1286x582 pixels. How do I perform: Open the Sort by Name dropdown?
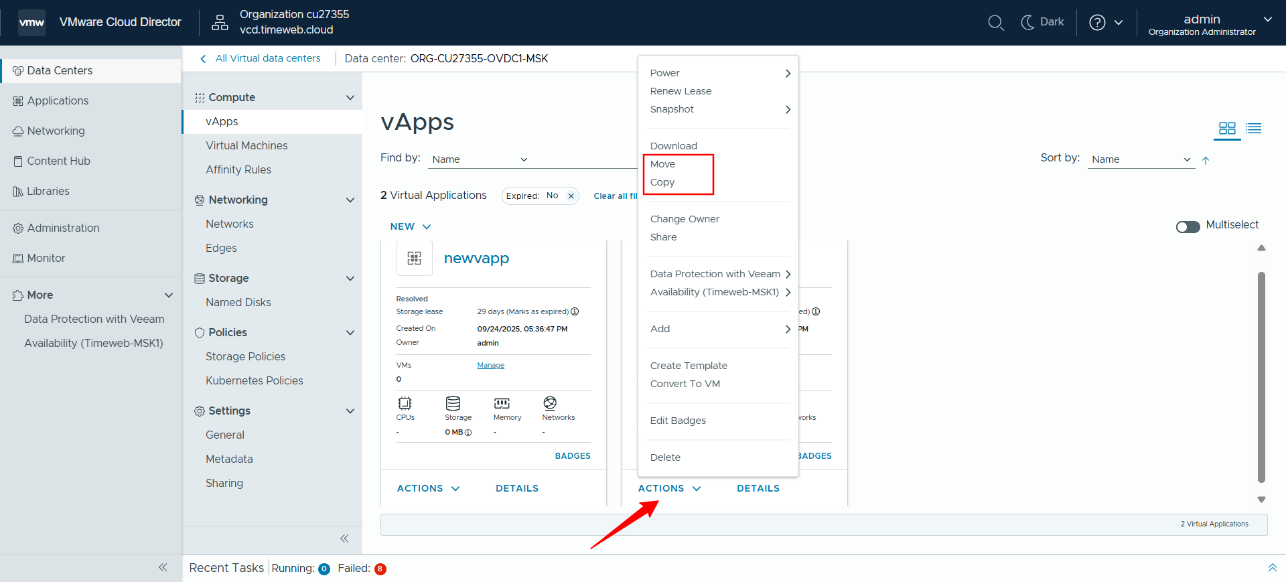[x=1141, y=159]
